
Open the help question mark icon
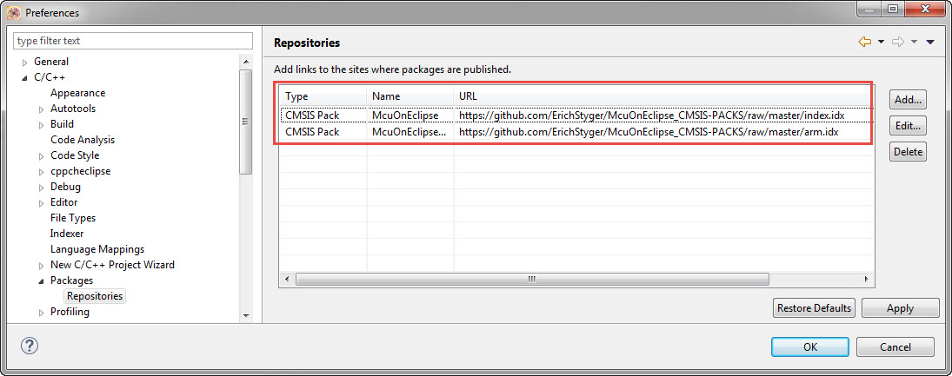[x=29, y=346]
